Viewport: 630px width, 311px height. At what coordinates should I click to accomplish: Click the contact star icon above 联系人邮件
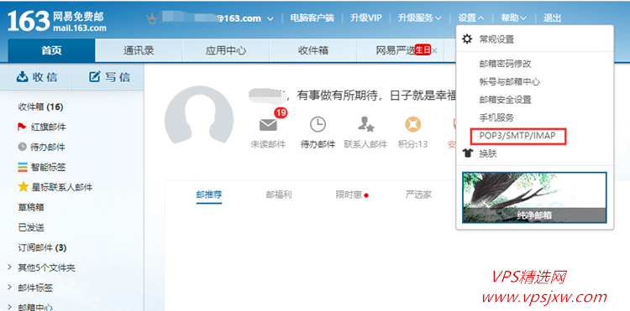click(x=365, y=125)
